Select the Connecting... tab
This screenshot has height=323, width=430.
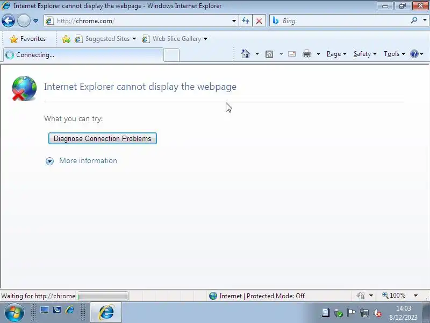[83, 55]
